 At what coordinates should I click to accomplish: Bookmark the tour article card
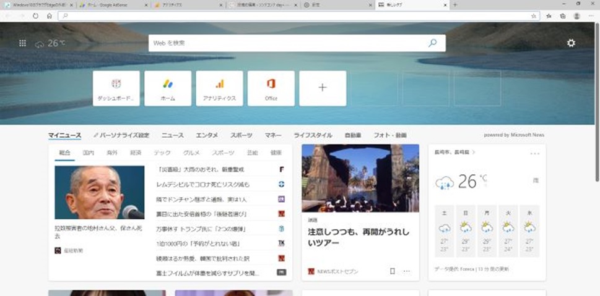393,271
